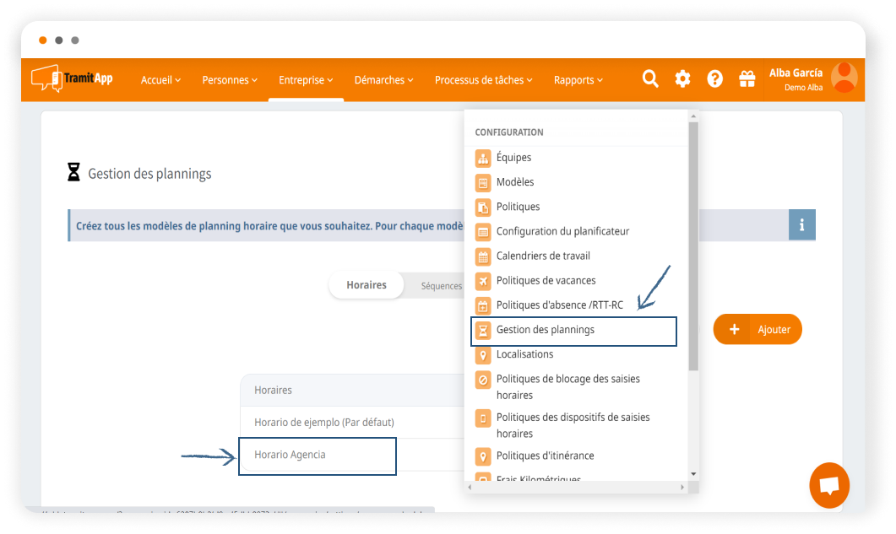Choose Calendriers de travail in menu

click(543, 256)
